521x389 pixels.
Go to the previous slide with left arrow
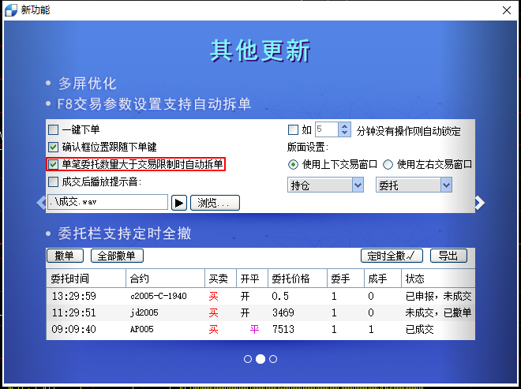tap(42, 204)
